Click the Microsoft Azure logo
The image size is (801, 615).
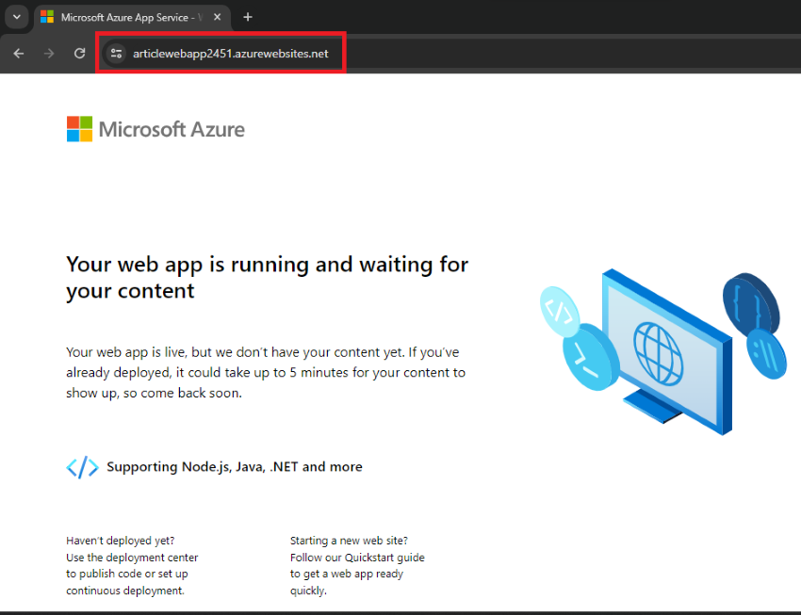pyautogui.click(x=155, y=128)
